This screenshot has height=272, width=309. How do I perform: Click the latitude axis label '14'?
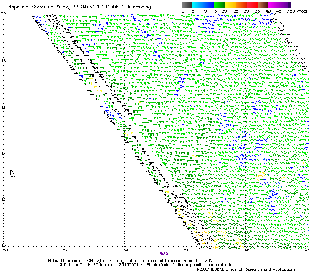pos(3,154)
